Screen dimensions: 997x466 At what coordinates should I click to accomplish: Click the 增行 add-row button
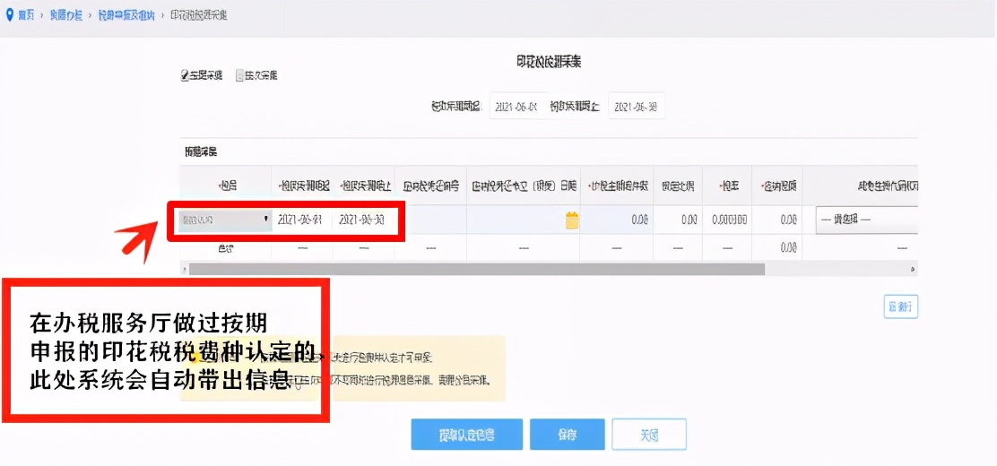901,307
